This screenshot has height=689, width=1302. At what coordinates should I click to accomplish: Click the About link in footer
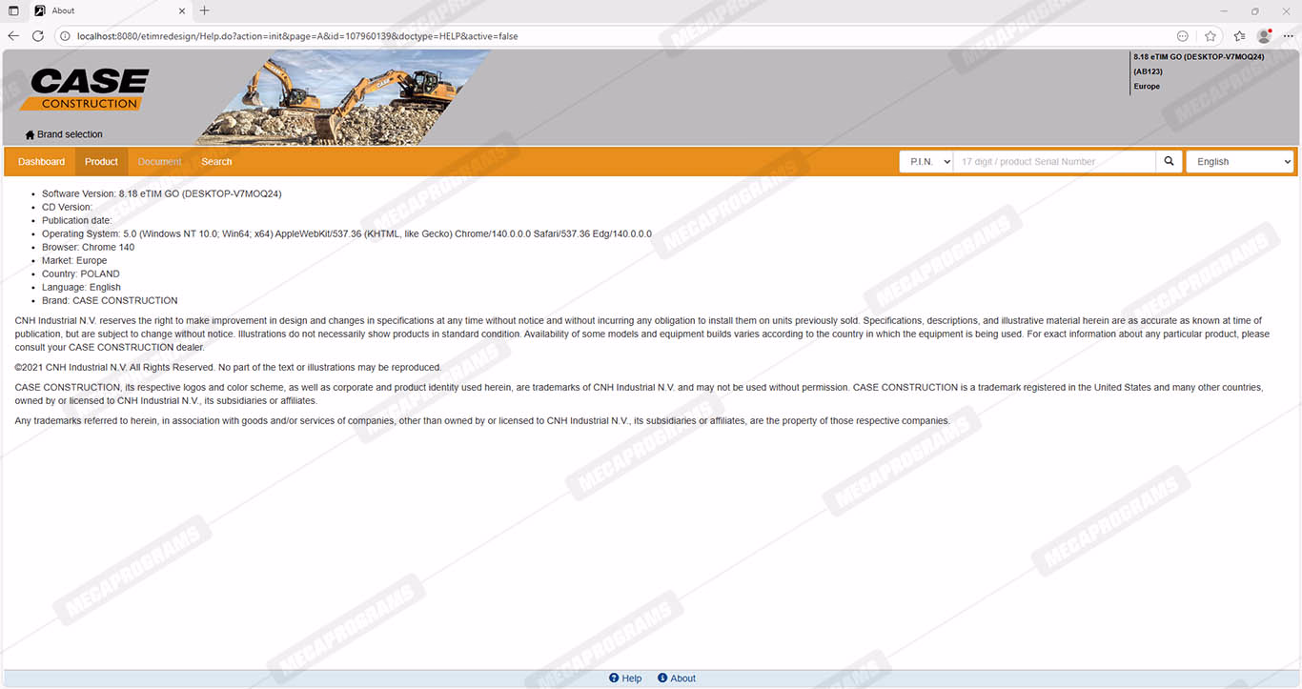677,679
